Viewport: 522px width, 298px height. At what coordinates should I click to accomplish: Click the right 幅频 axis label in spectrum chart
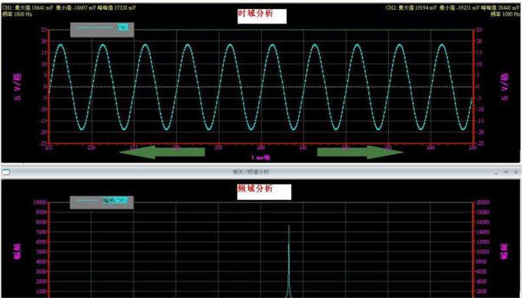coord(504,251)
